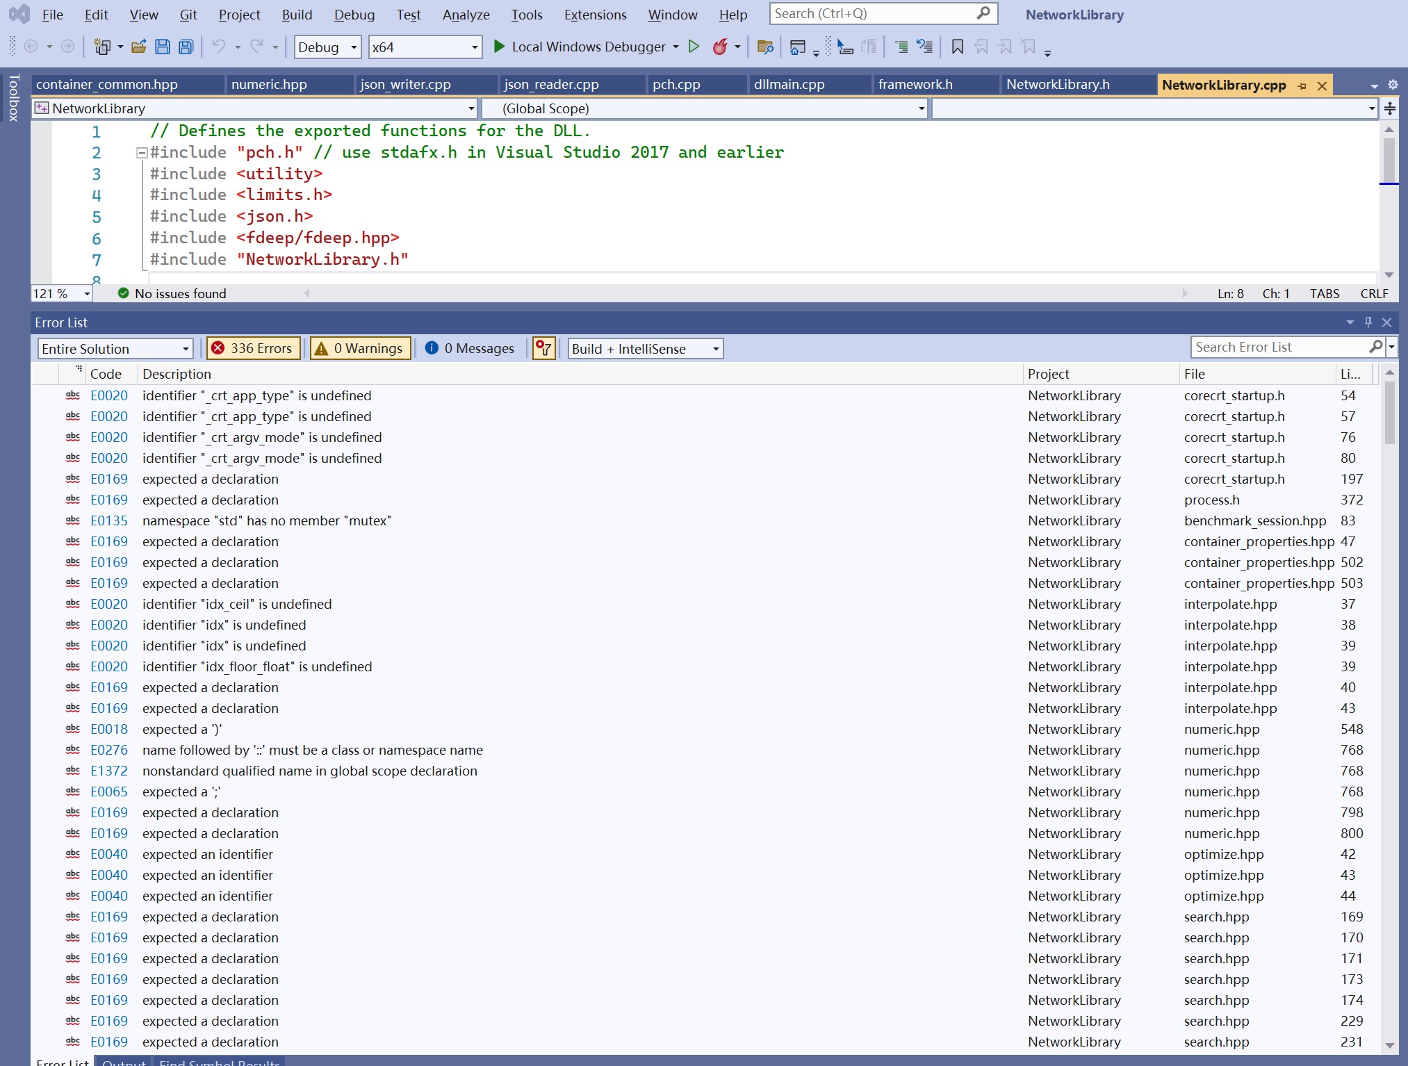Open error code E1372 link
1408x1066 pixels.
(109, 771)
